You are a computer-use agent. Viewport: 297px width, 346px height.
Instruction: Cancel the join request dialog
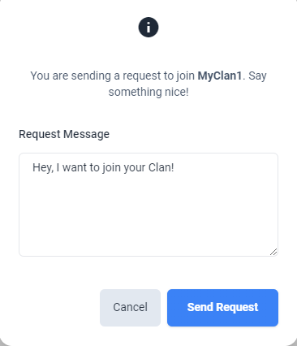point(130,308)
